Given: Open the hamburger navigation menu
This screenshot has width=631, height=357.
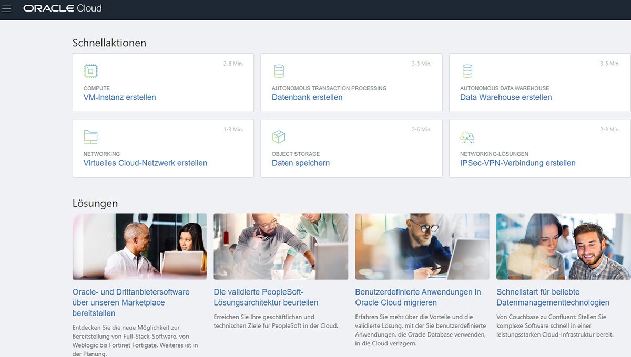Looking at the screenshot, I should coord(7,9).
